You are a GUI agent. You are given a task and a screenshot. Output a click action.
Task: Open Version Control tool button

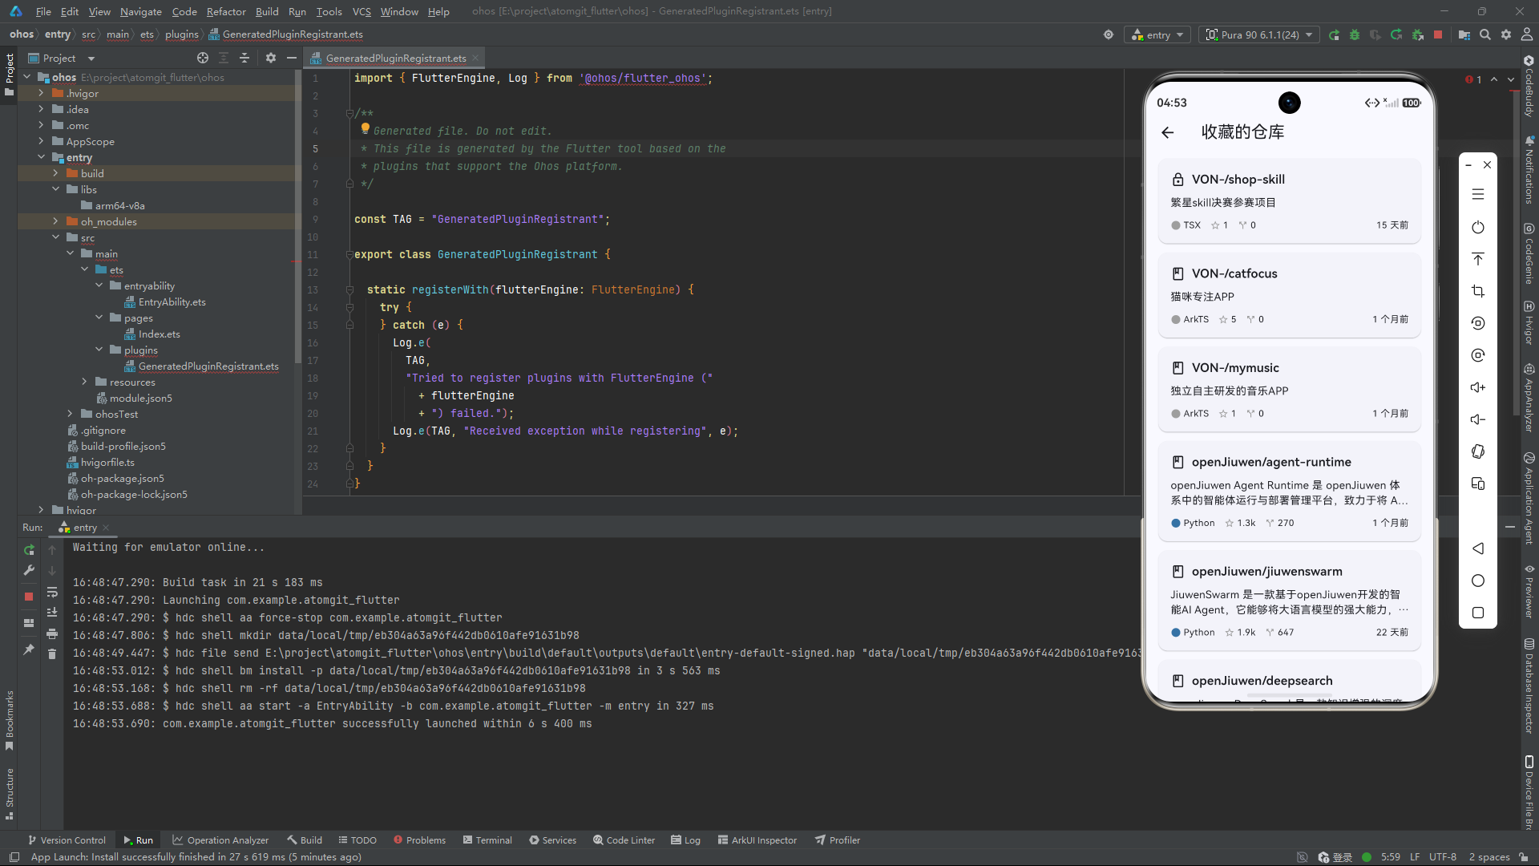67,840
